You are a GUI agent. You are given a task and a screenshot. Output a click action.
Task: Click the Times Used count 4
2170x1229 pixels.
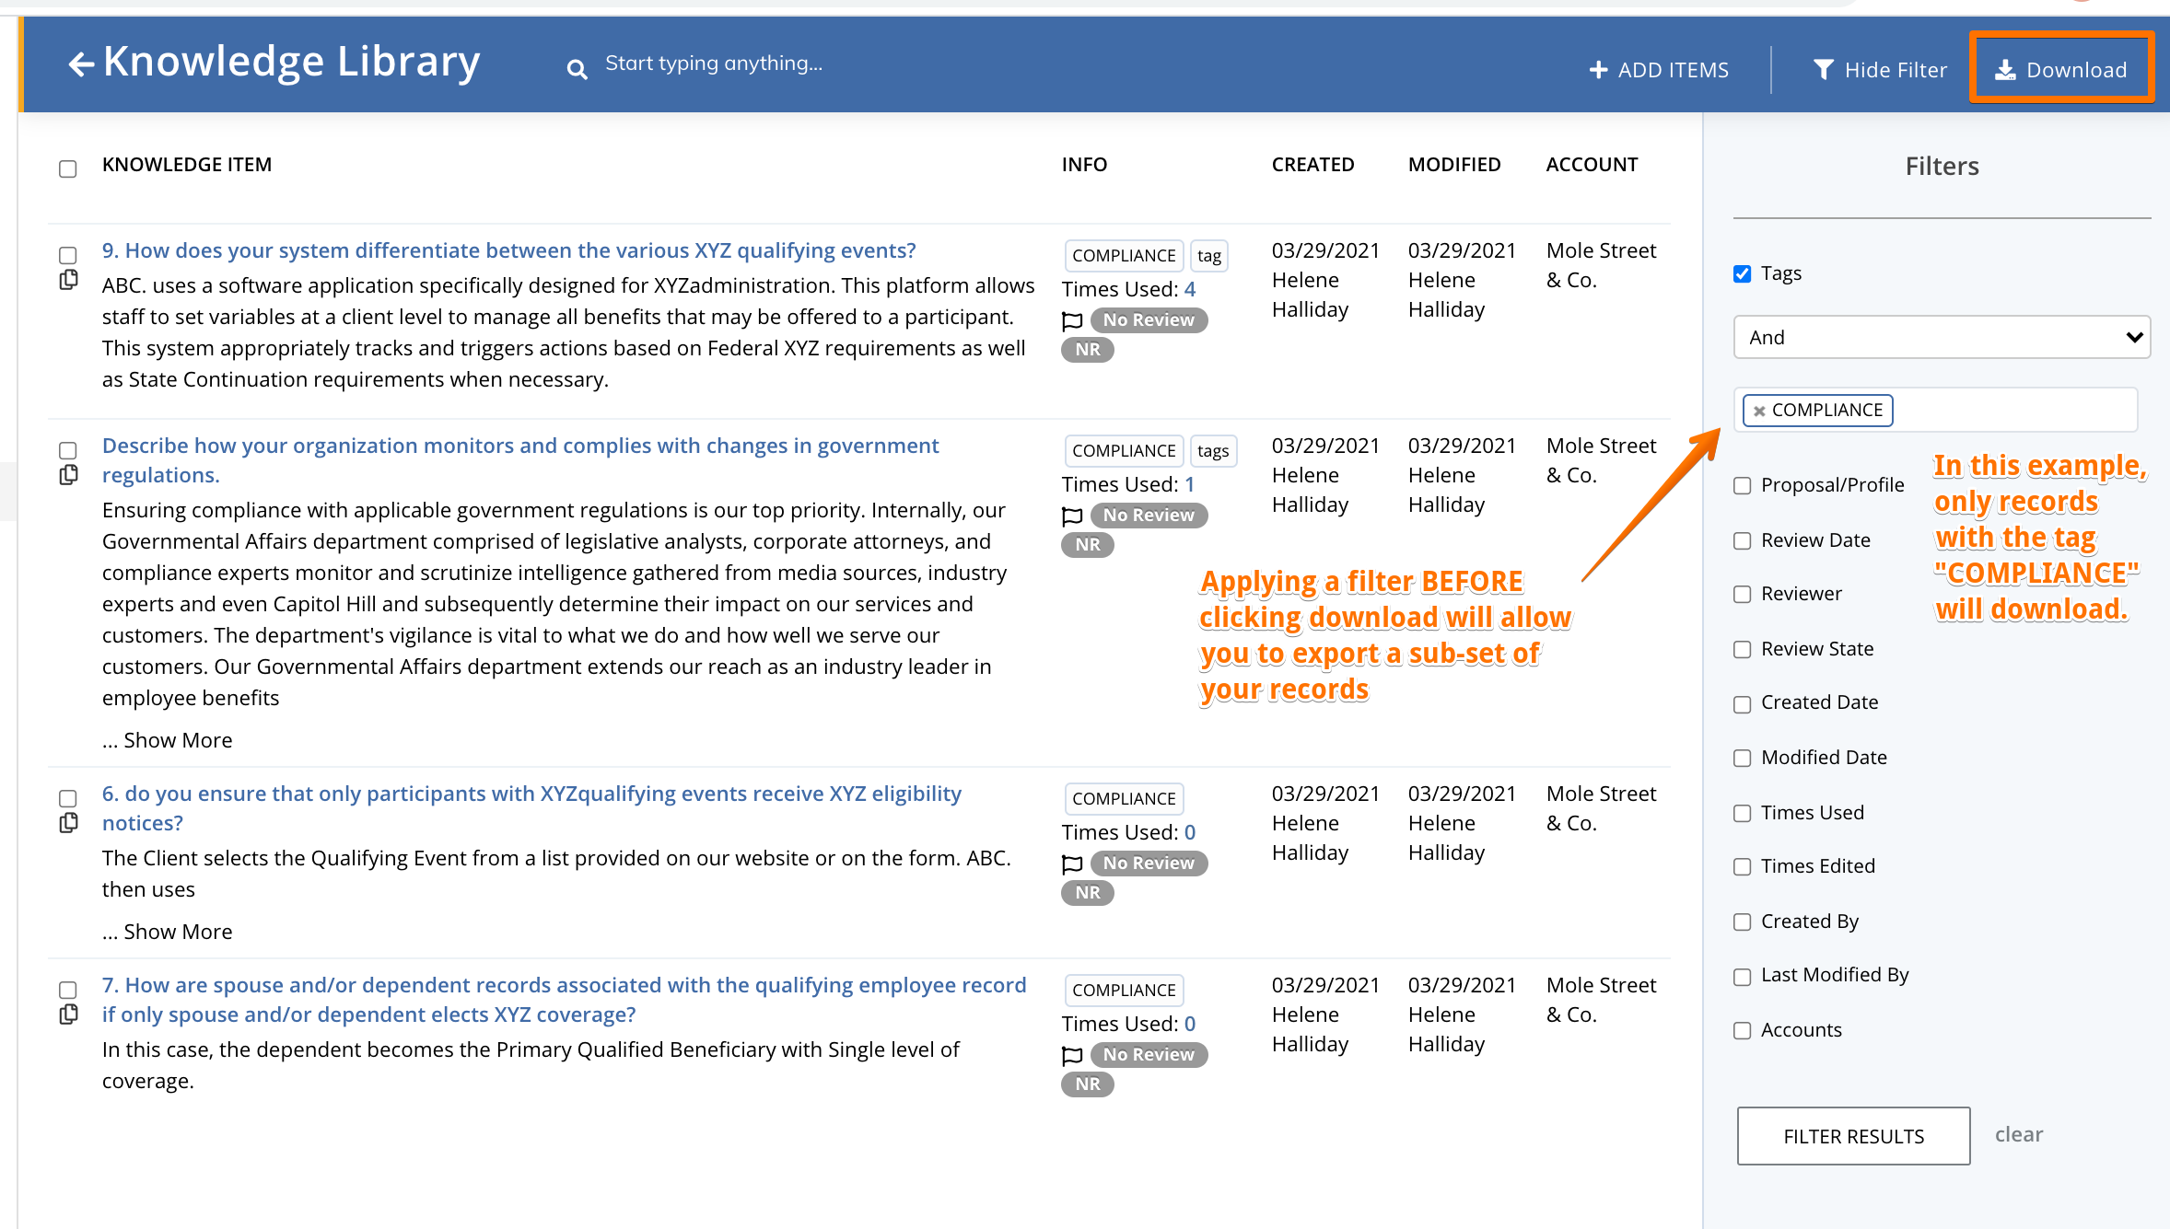(x=1189, y=289)
